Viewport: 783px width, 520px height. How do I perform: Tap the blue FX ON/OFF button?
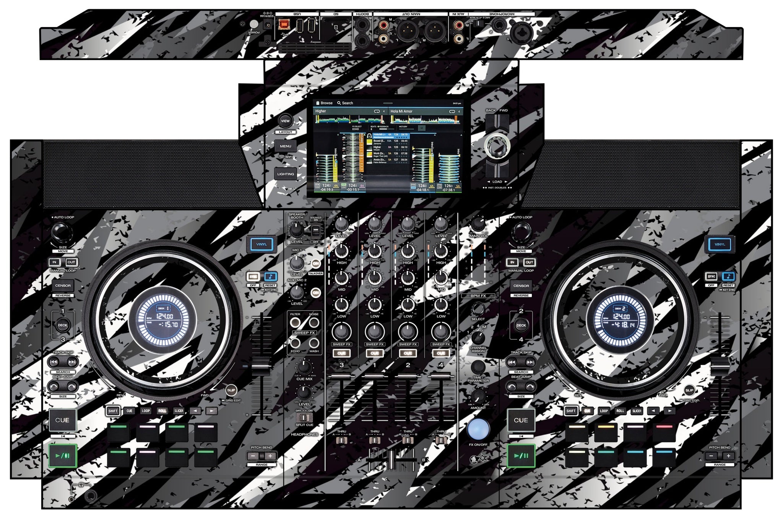478,429
